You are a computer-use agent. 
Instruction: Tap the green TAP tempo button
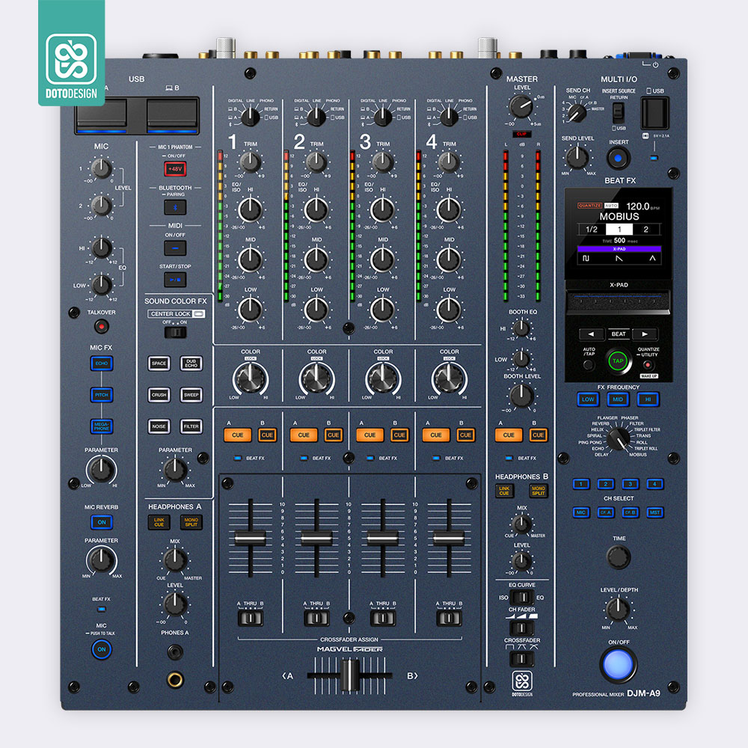(619, 361)
